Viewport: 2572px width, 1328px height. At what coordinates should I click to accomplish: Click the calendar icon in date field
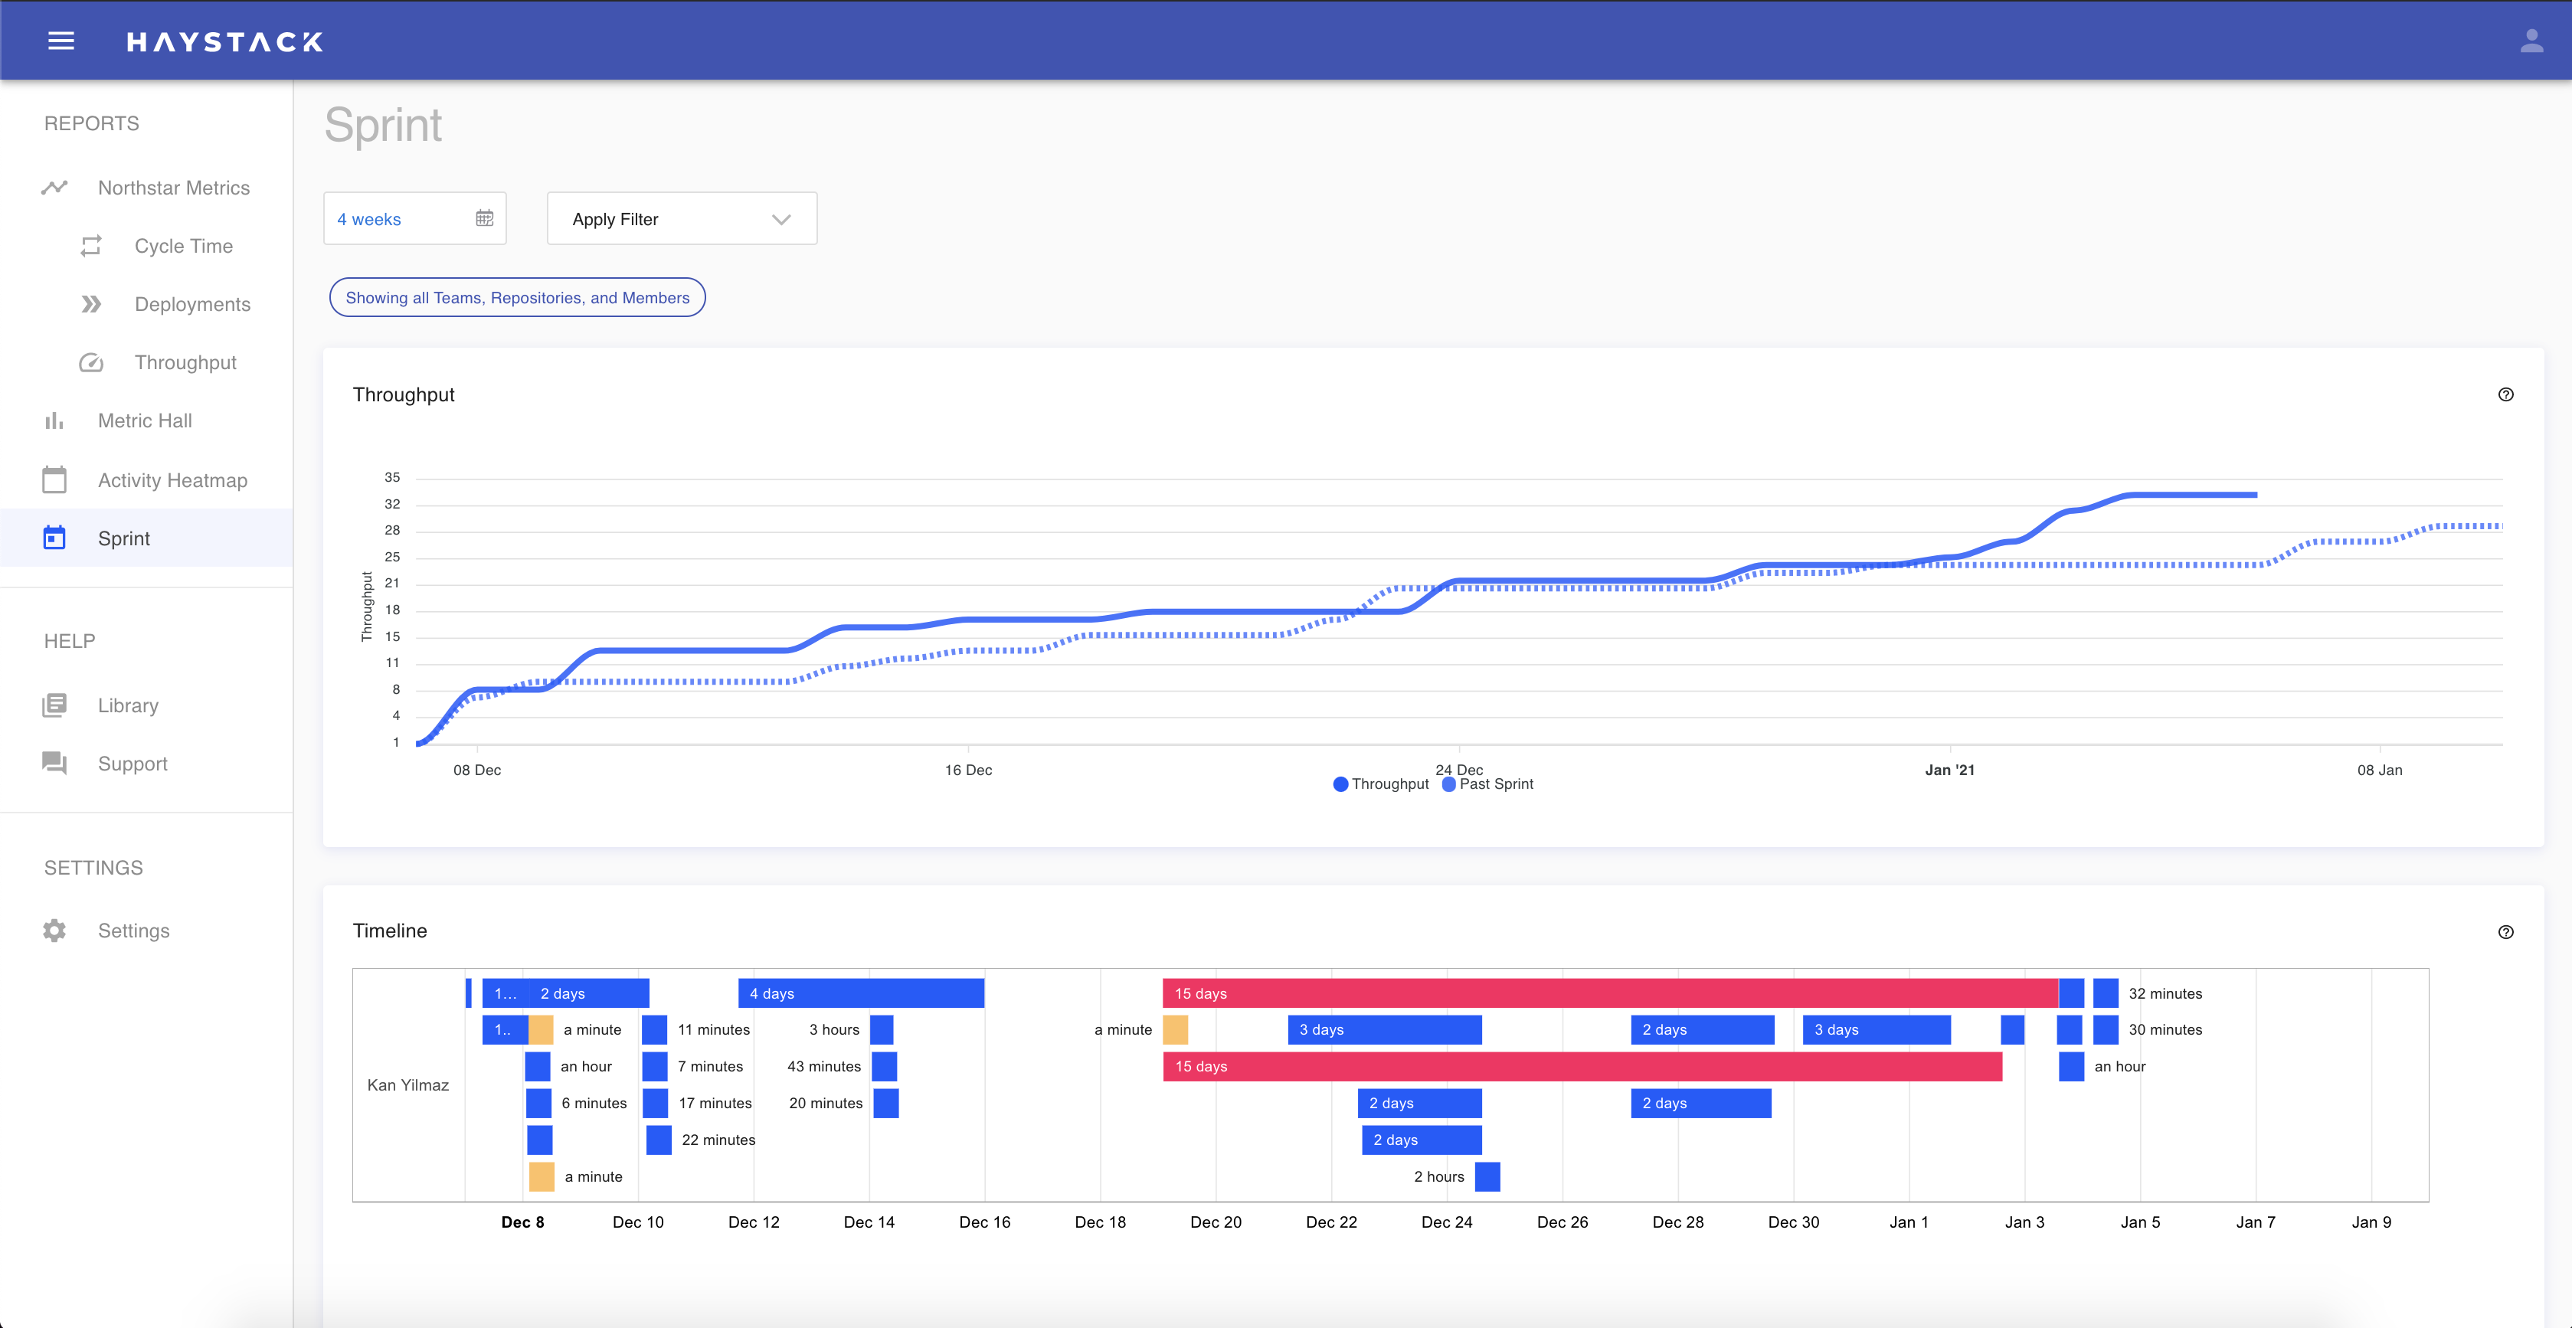pos(484,219)
